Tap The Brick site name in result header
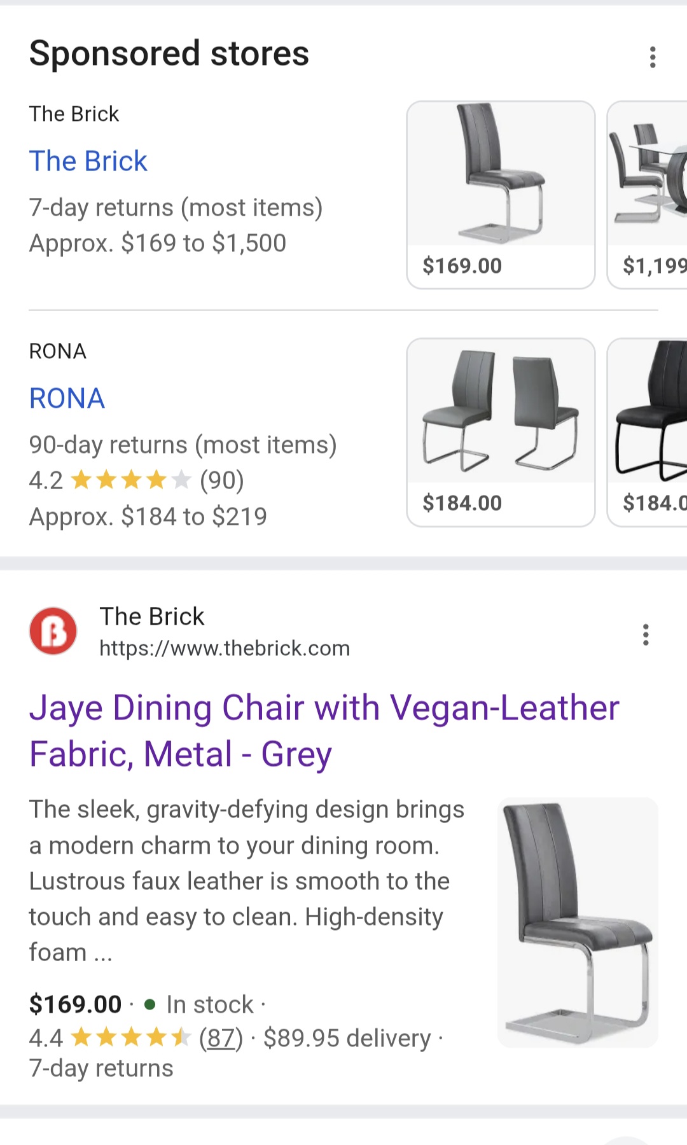 coord(152,616)
